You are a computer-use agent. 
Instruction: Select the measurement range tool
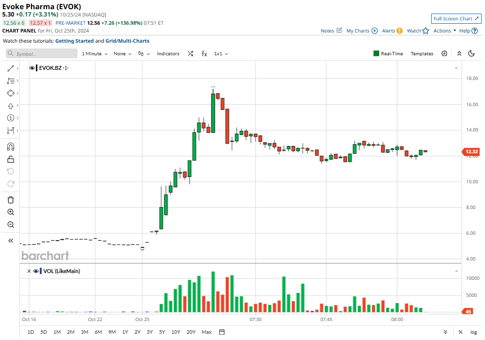click(11, 130)
